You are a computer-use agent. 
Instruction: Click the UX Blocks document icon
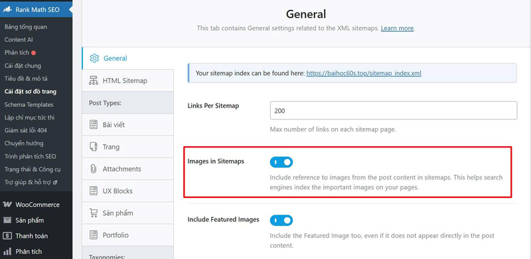point(94,191)
